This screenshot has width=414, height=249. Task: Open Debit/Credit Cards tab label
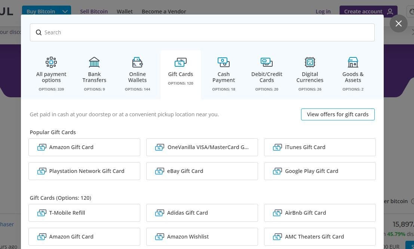(267, 77)
